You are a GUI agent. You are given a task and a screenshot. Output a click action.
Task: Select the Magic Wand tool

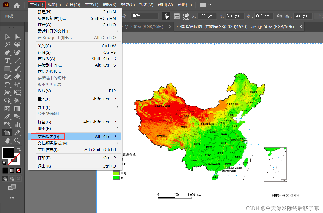(7, 45)
